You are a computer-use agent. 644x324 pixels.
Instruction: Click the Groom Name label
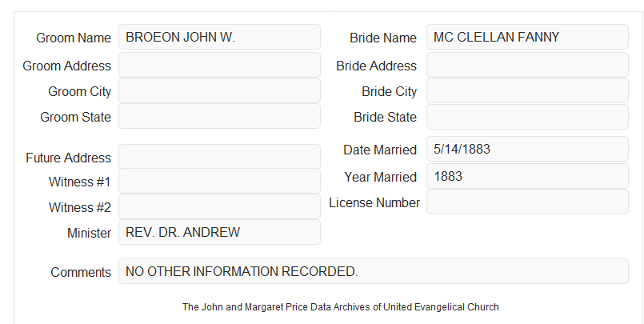74,38
